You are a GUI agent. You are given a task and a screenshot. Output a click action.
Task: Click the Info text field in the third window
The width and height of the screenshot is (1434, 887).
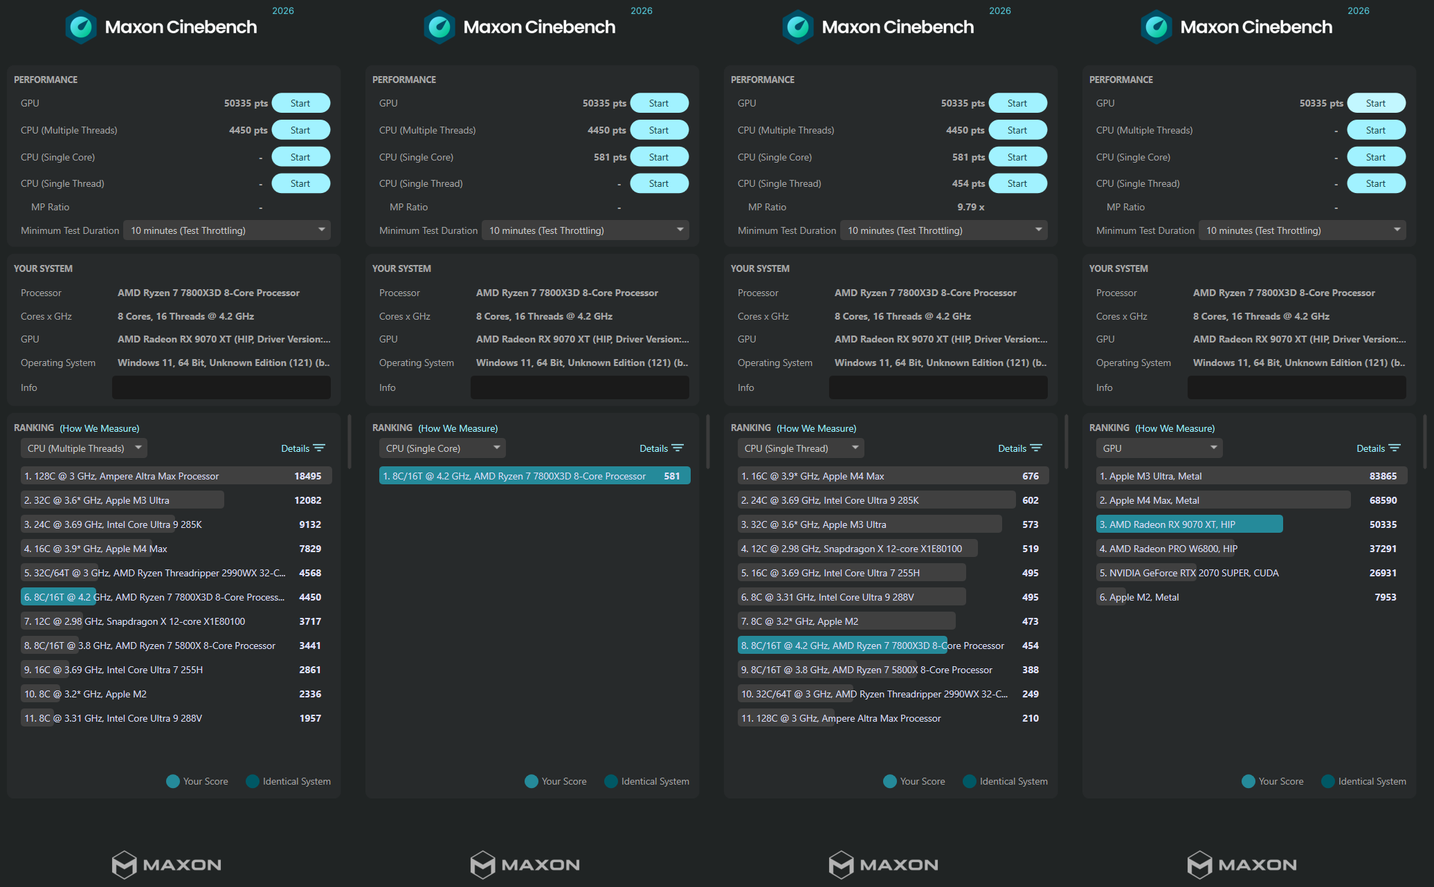938,387
